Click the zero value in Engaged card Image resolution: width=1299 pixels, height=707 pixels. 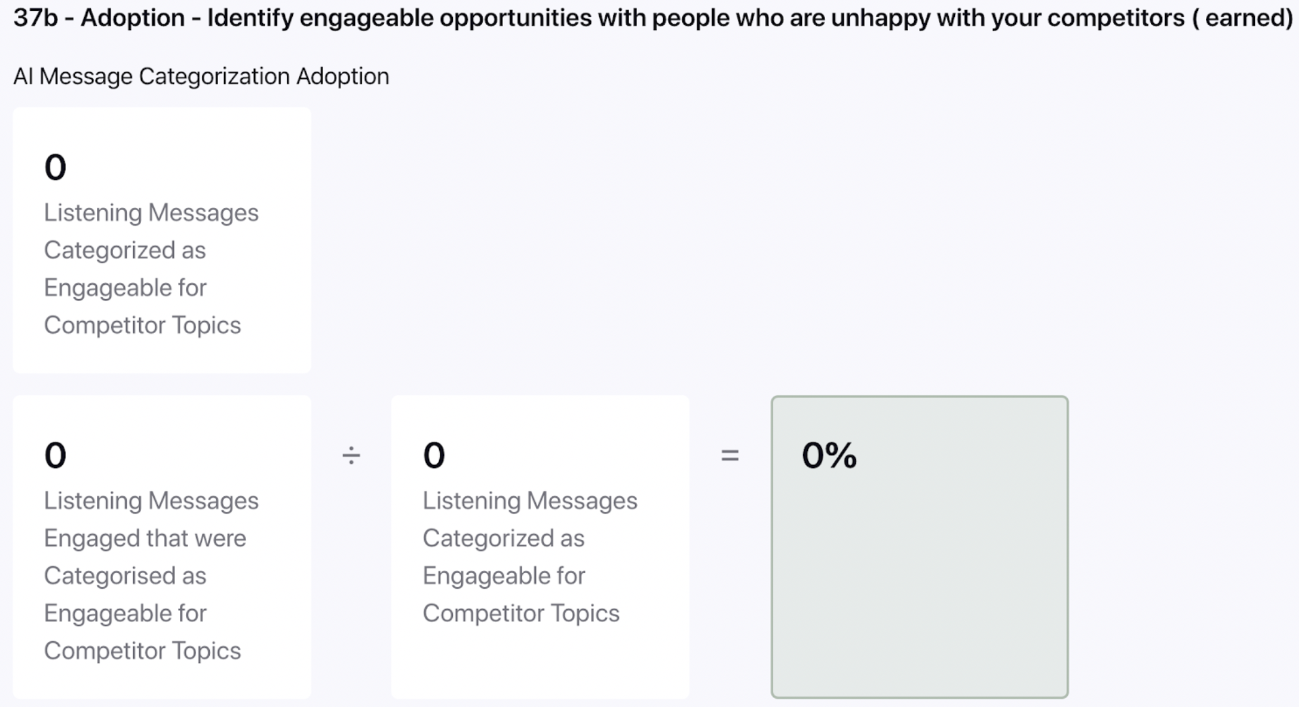coord(55,456)
